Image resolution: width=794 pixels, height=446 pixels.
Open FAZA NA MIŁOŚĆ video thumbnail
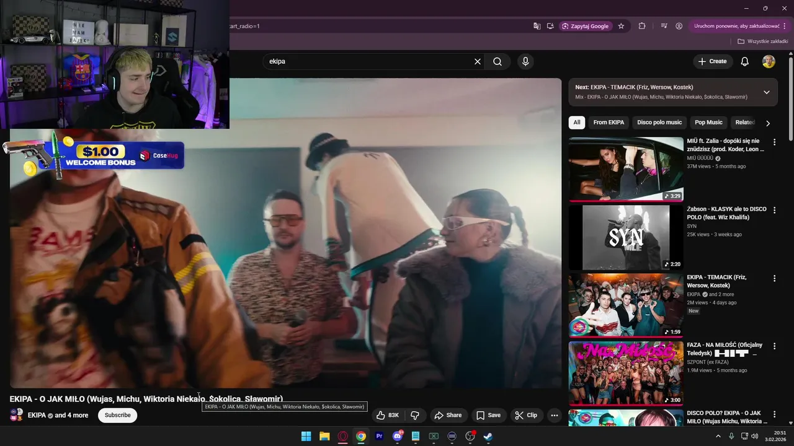click(626, 374)
